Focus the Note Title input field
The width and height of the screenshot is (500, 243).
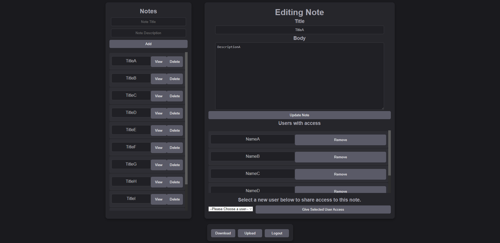point(148,22)
